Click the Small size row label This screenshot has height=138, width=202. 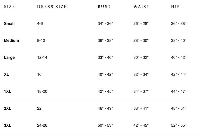9,23
